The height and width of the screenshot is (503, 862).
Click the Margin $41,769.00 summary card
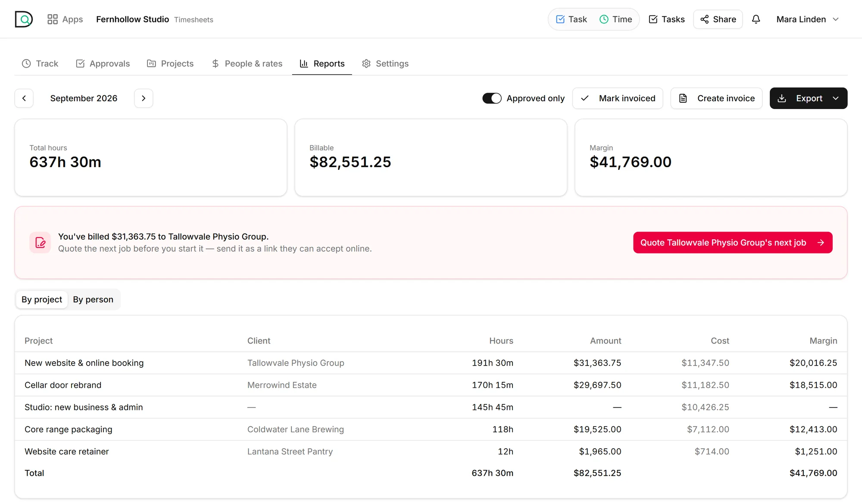tap(711, 158)
